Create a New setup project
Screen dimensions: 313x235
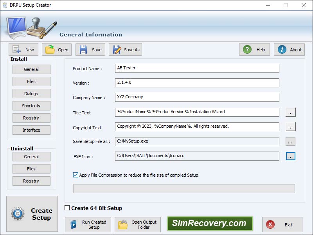tap(23, 49)
